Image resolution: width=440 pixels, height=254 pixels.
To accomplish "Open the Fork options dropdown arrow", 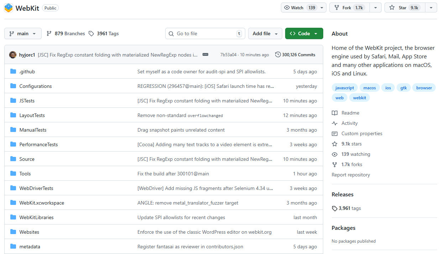I will pyautogui.click(x=376, y=7).
